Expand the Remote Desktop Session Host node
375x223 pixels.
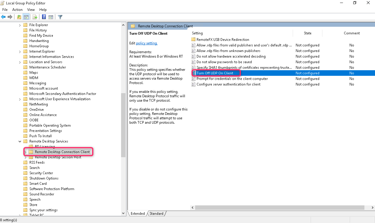point(25,157)
